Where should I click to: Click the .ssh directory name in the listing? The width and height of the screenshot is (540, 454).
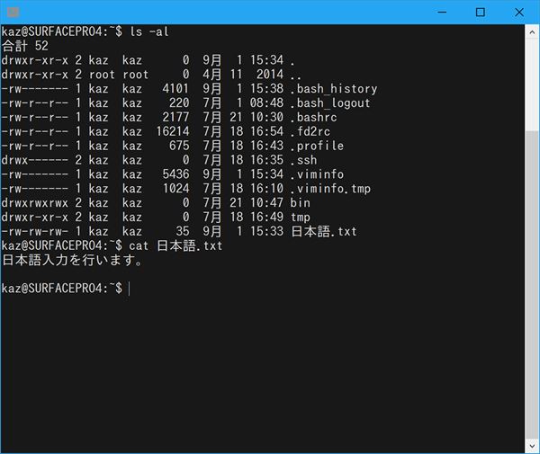click(304, 160)
